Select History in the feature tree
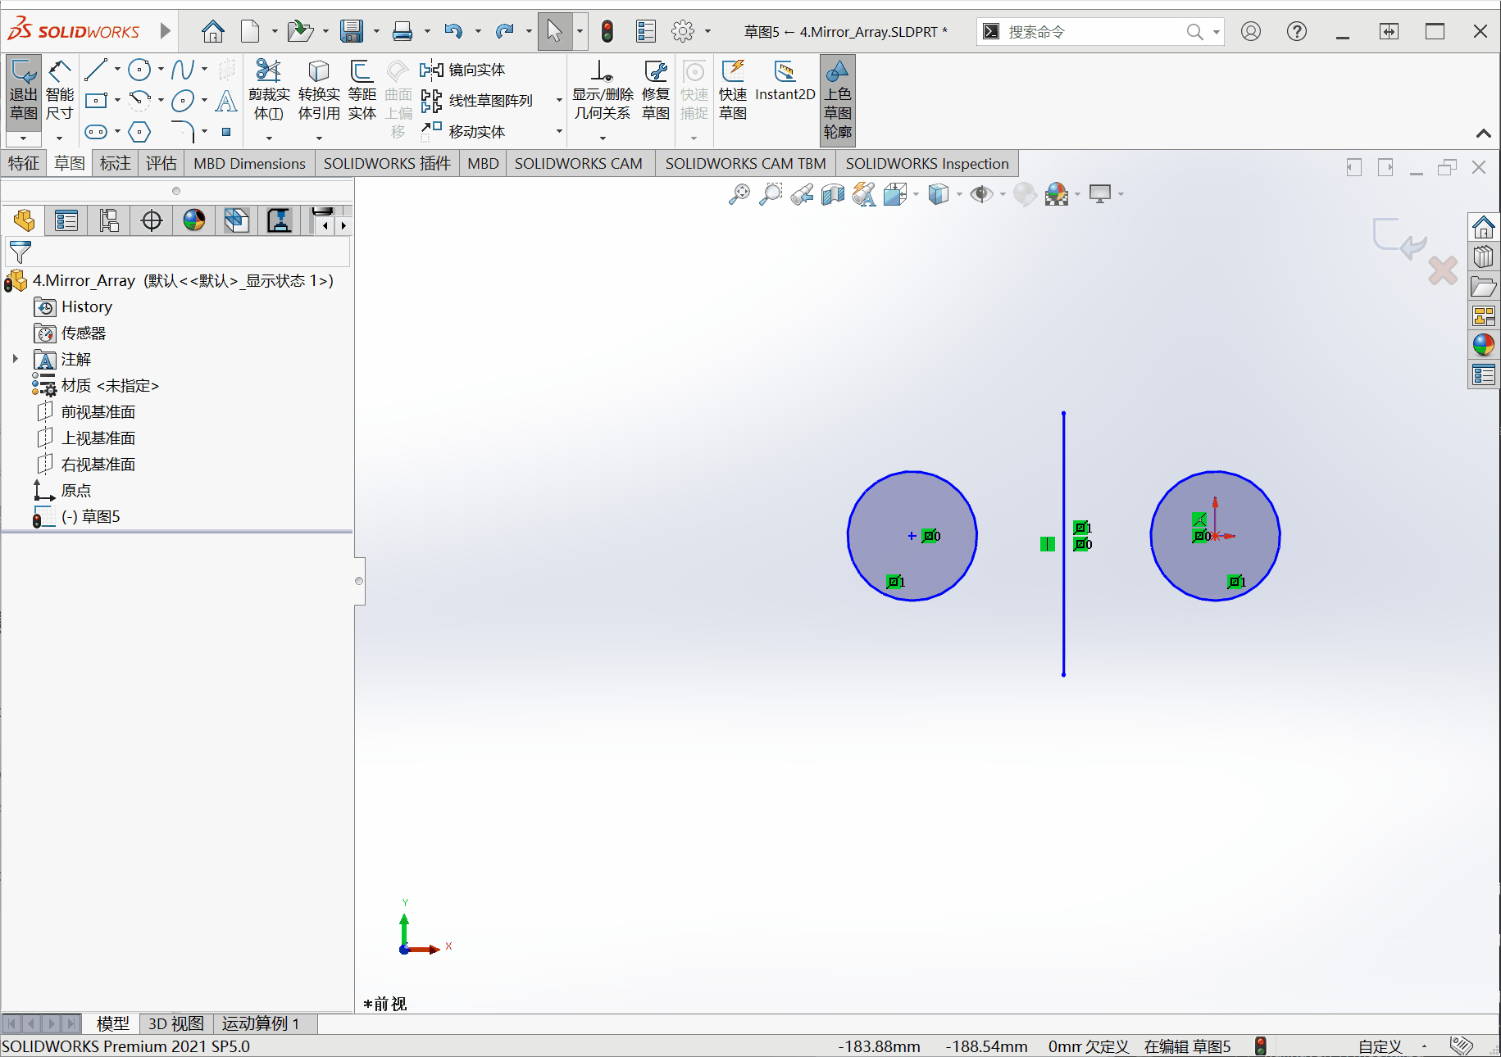The height and width of the screenshot is (1057, 1501). pos(86,306)
